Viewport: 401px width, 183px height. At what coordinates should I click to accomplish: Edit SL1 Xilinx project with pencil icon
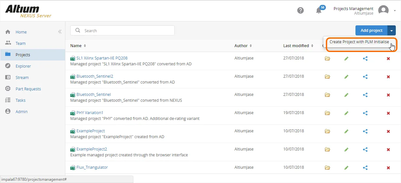[x=346, y=59]
